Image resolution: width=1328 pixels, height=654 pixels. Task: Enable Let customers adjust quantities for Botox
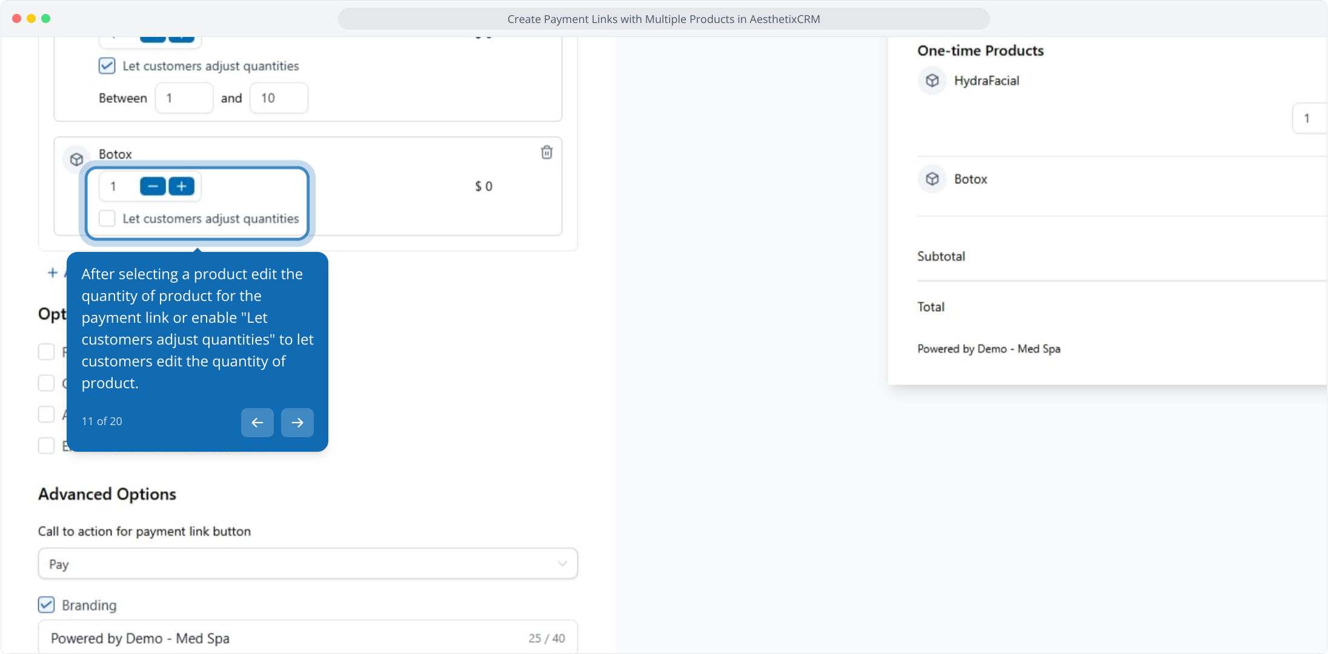tap(107, 219)
